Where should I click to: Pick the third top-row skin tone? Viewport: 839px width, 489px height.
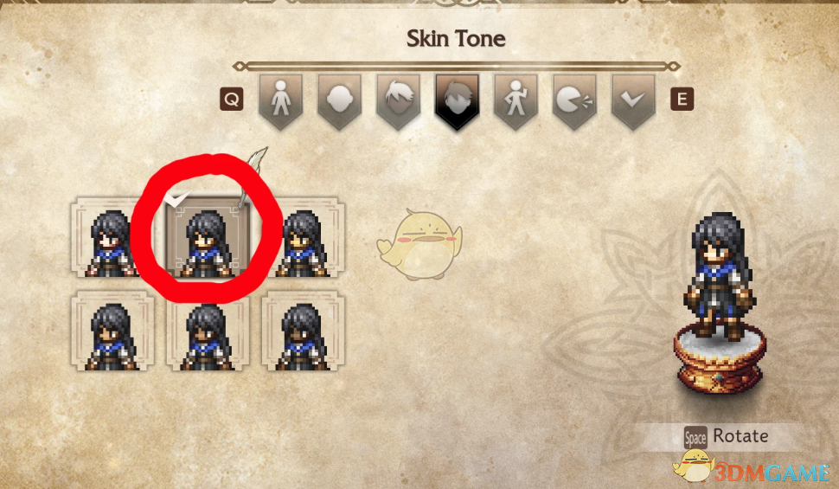pos(304,237)
